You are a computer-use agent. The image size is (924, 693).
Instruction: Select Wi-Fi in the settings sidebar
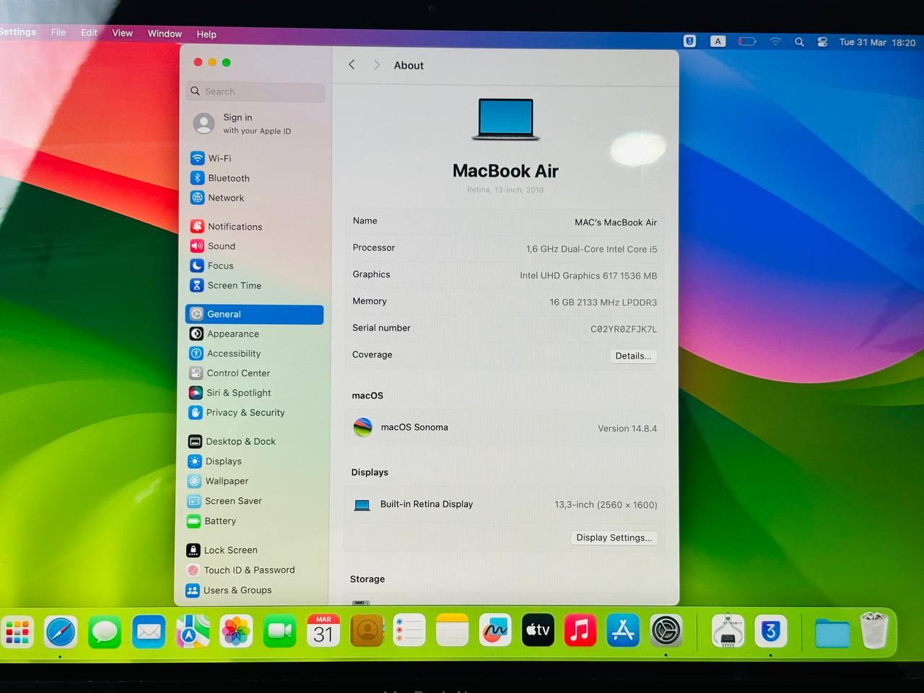256,158
